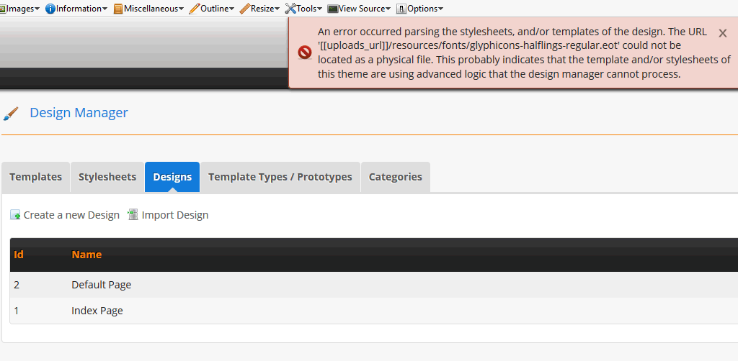This screenshot has height=361, width=738.
Task: Click the red error icon in the notification
Action: point(305,52)
